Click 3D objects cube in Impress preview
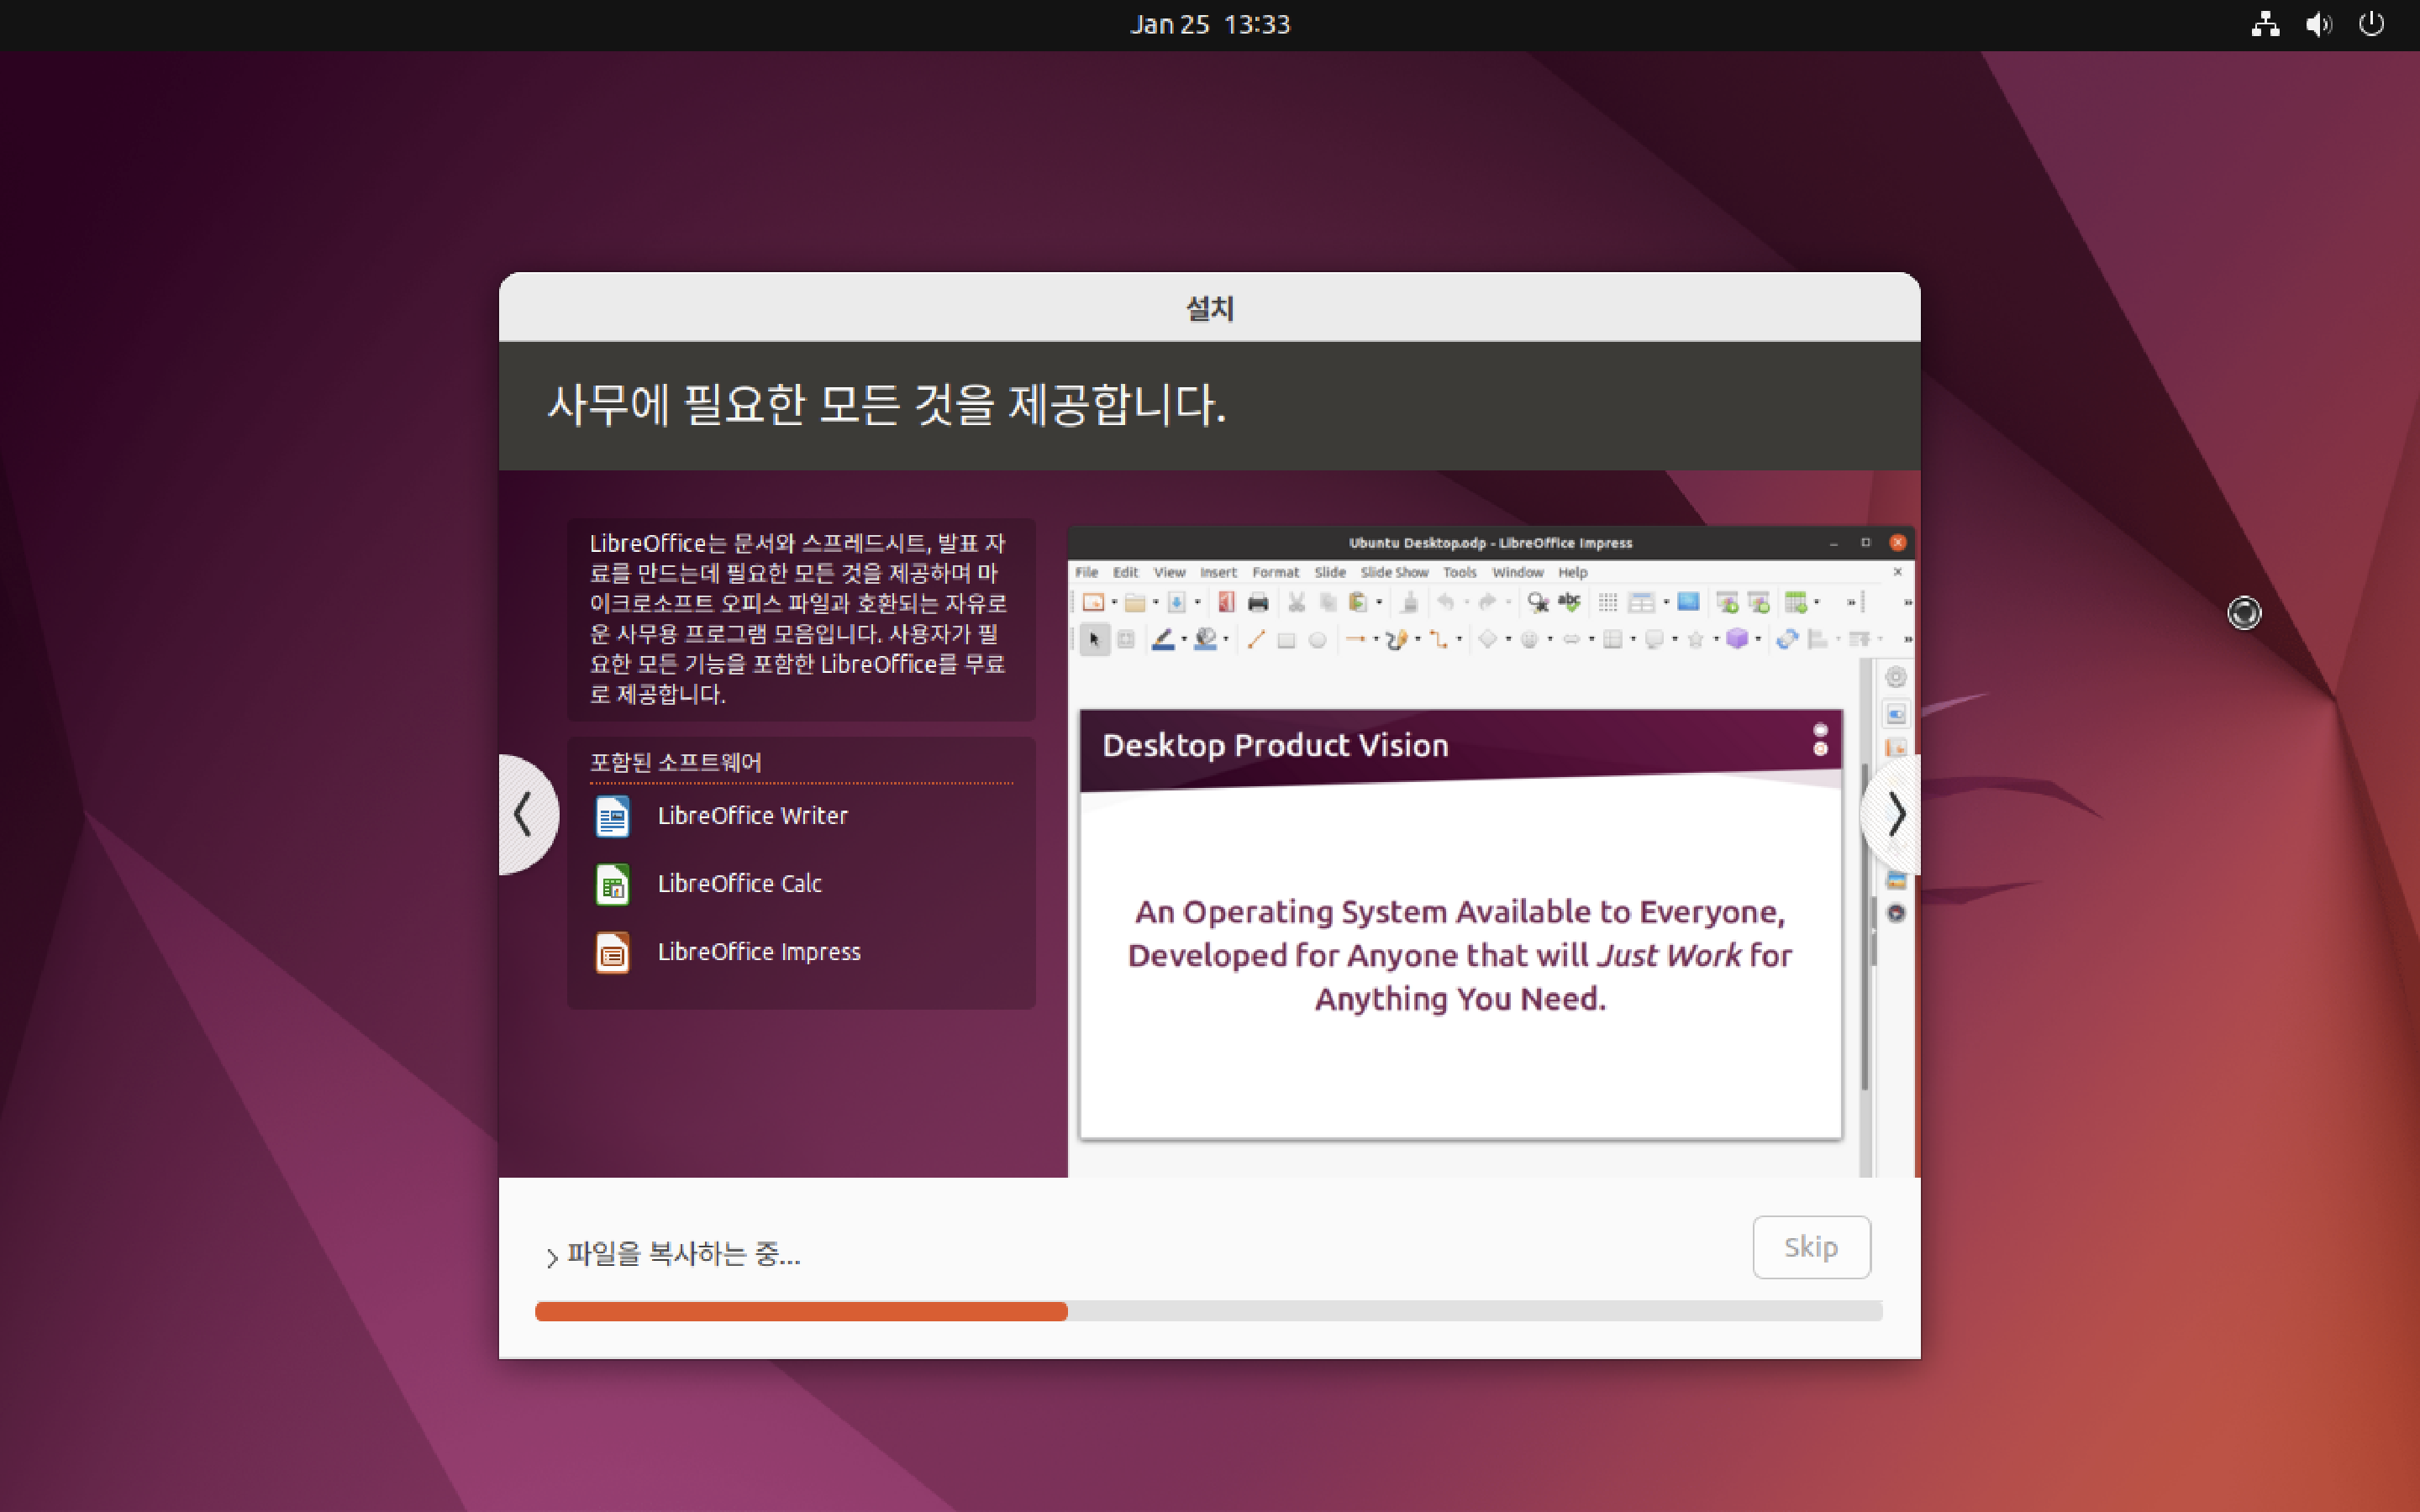This screenshot has height=1512, width=2420. (x=1737, y=638)
